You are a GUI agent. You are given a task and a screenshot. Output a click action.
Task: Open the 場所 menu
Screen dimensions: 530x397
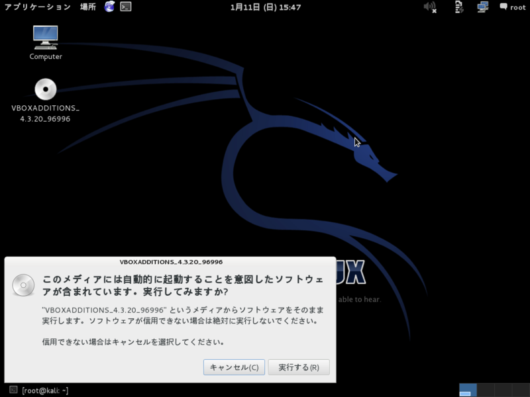pos(87,8)
